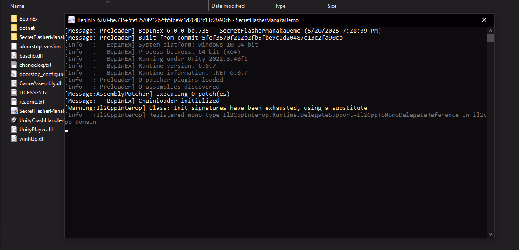This screenshot has width=519, height=250.
Task: Select the SecretFlasherManaka folder icon
Action: pos(14,37)
